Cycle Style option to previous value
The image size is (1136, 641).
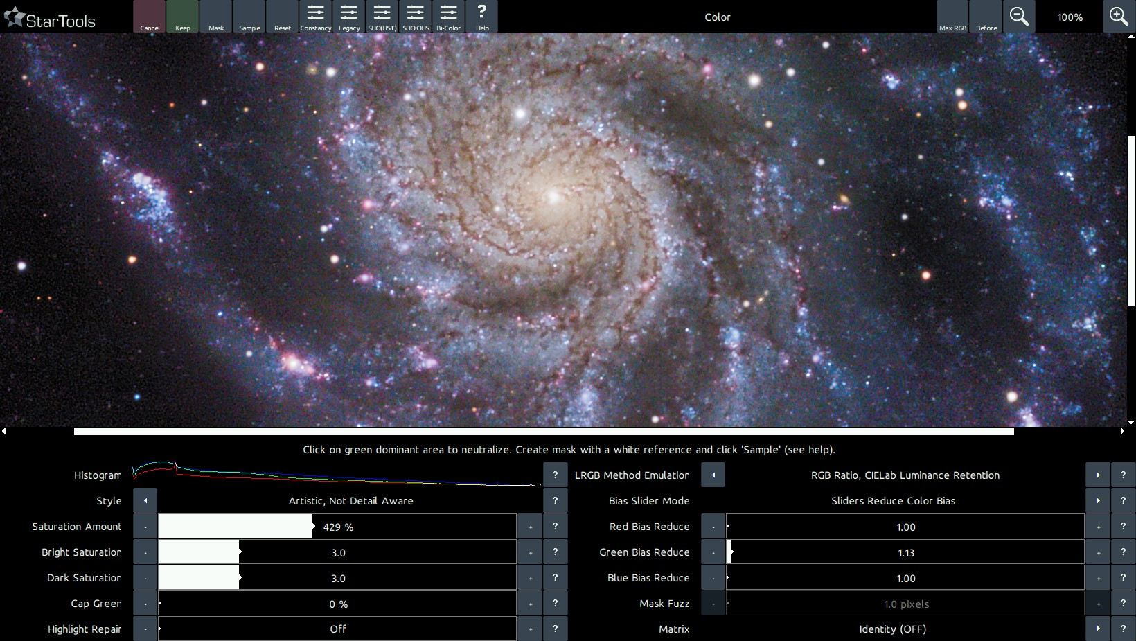click(145, 500)
